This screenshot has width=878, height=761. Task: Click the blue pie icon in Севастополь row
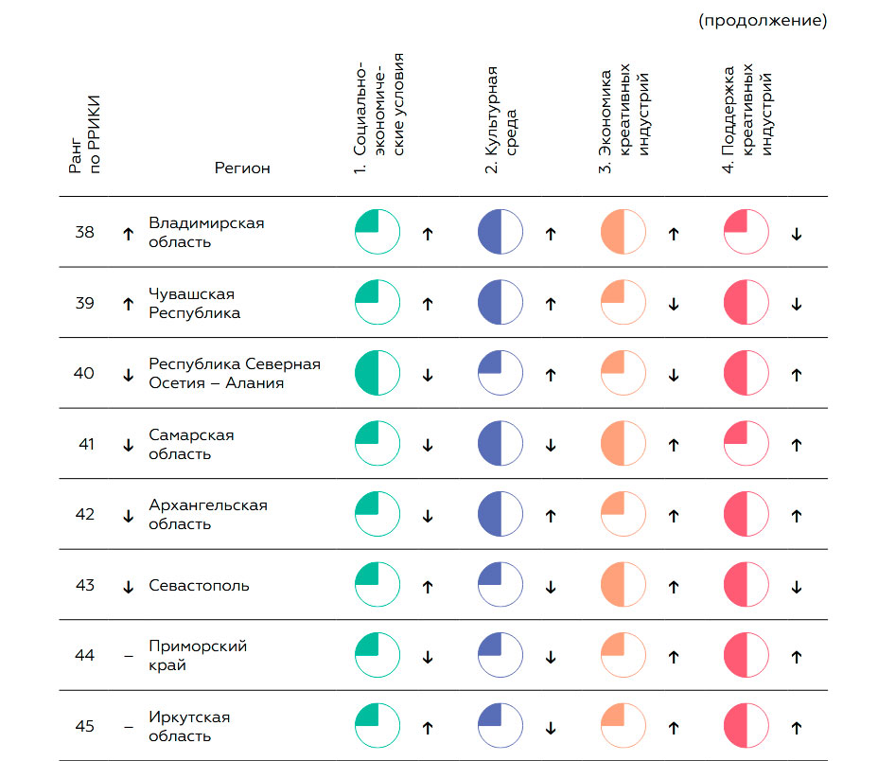(x=500, y=586)
